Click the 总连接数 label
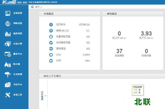This screenshot has height=109, width=165. (119, 56)
